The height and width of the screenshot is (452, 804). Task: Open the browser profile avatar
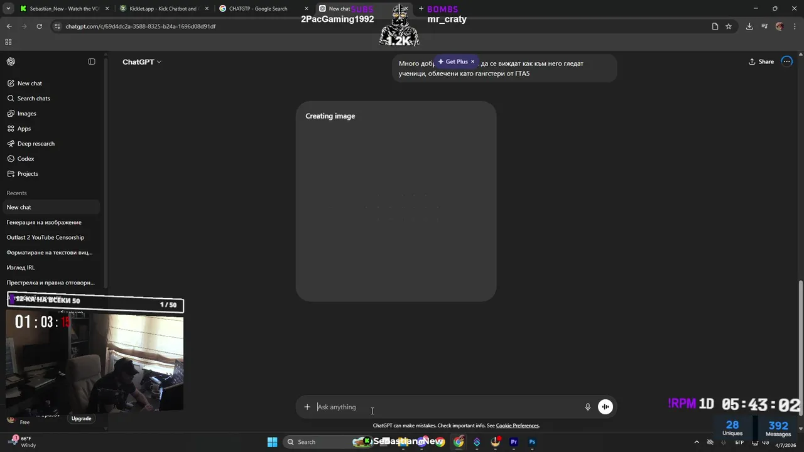(780, 26)
